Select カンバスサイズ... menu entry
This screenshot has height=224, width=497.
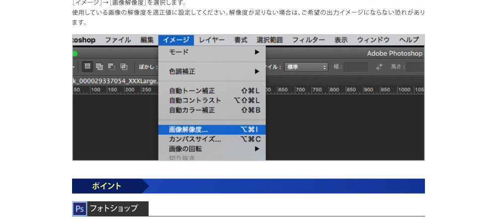pyautogui.click(x=212, y=139)
